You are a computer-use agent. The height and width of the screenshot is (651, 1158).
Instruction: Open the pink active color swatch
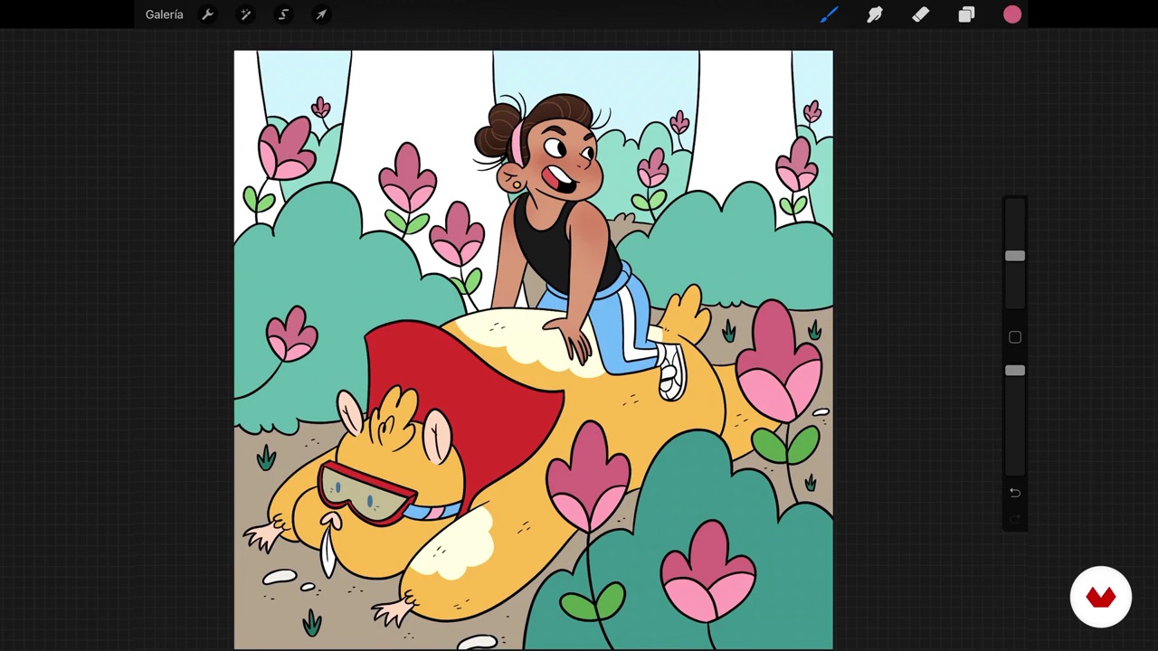(1012, 14)
